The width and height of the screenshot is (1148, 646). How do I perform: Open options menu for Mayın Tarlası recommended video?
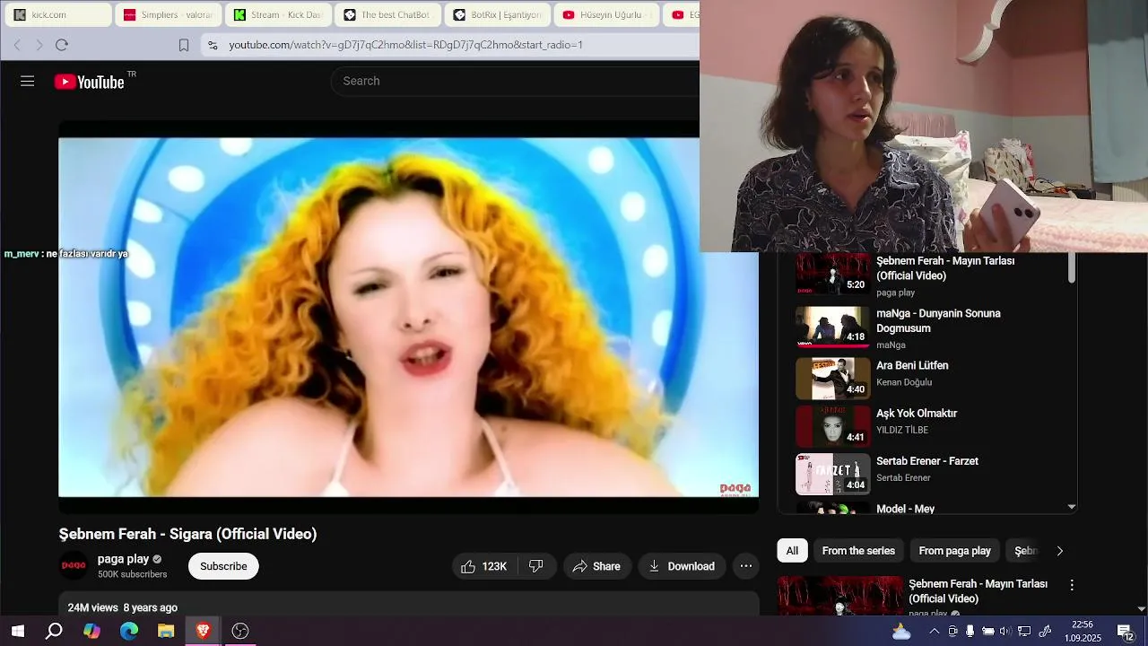tap(1071, 585)
